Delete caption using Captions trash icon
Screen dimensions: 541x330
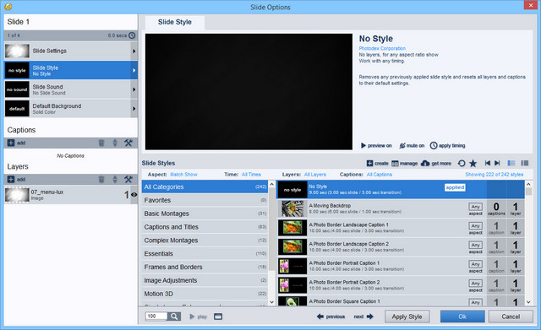[x=101, y=143]
